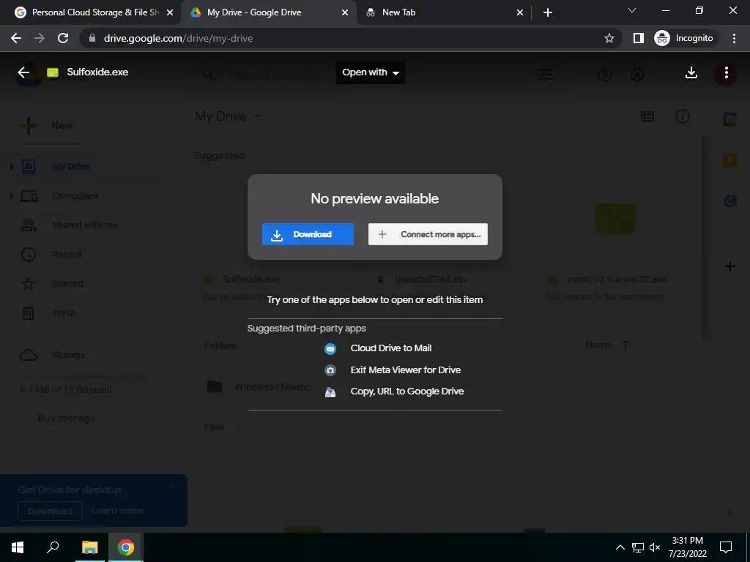
Task: Go forward in browser history
Action: pos(40,38)
